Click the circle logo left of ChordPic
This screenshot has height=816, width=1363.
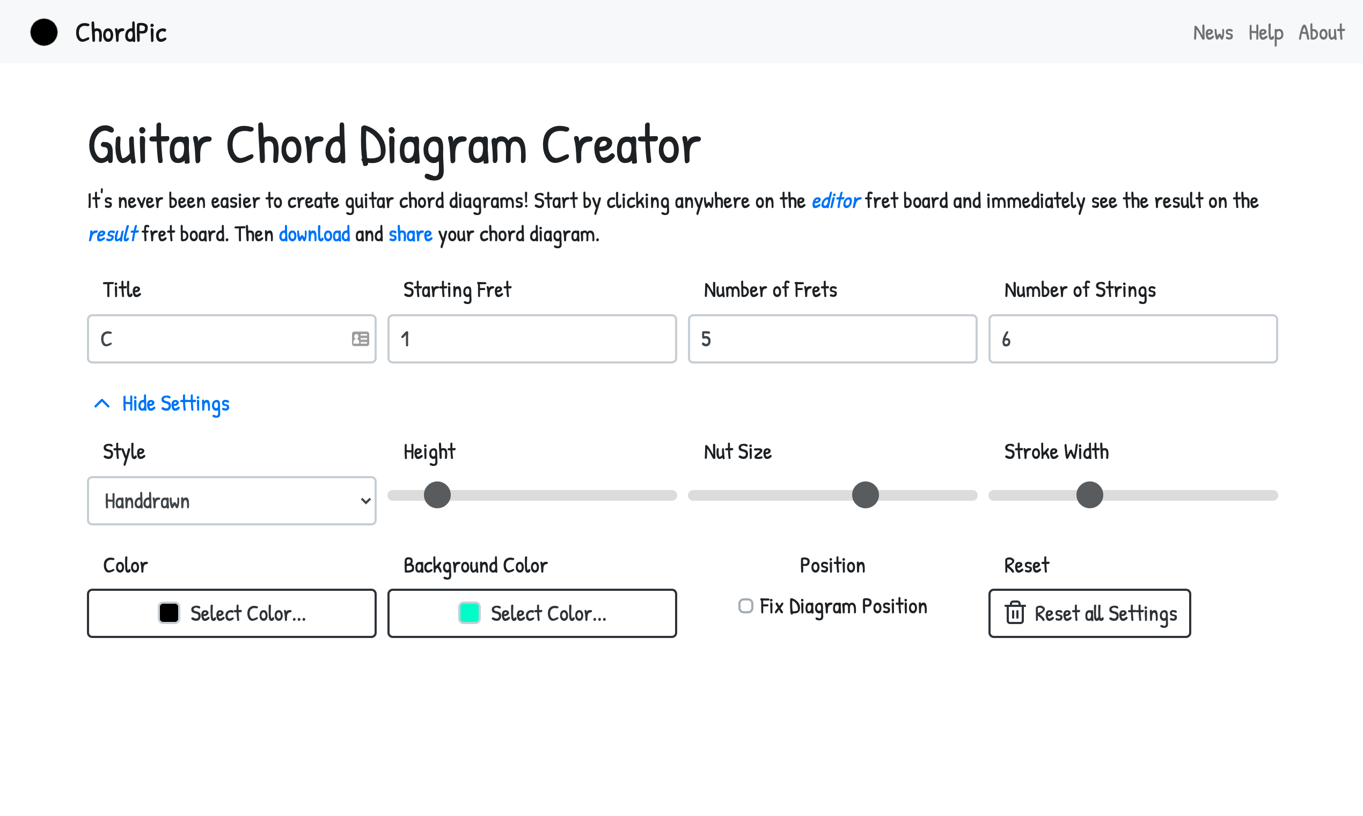43,33
